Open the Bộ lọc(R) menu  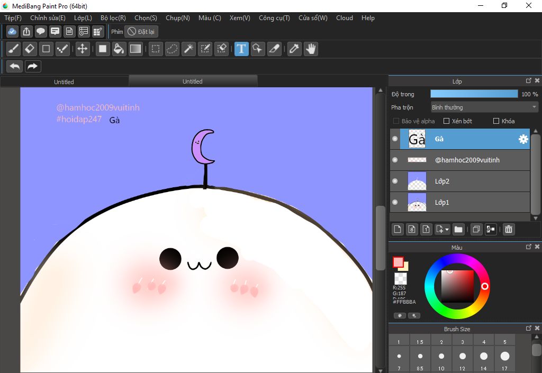click(x=113, y=18)
